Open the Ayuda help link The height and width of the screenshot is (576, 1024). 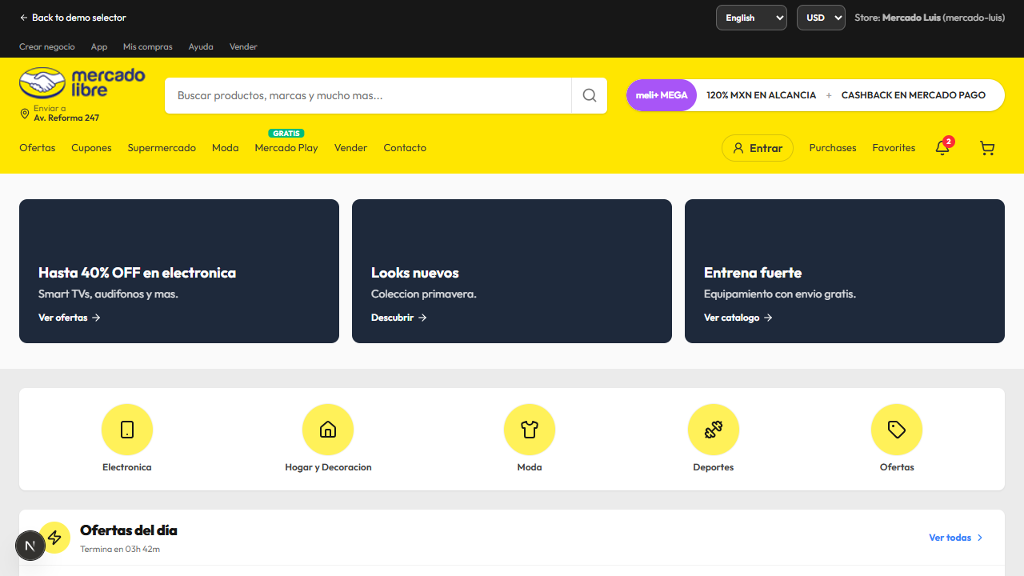tap(201, 46)
